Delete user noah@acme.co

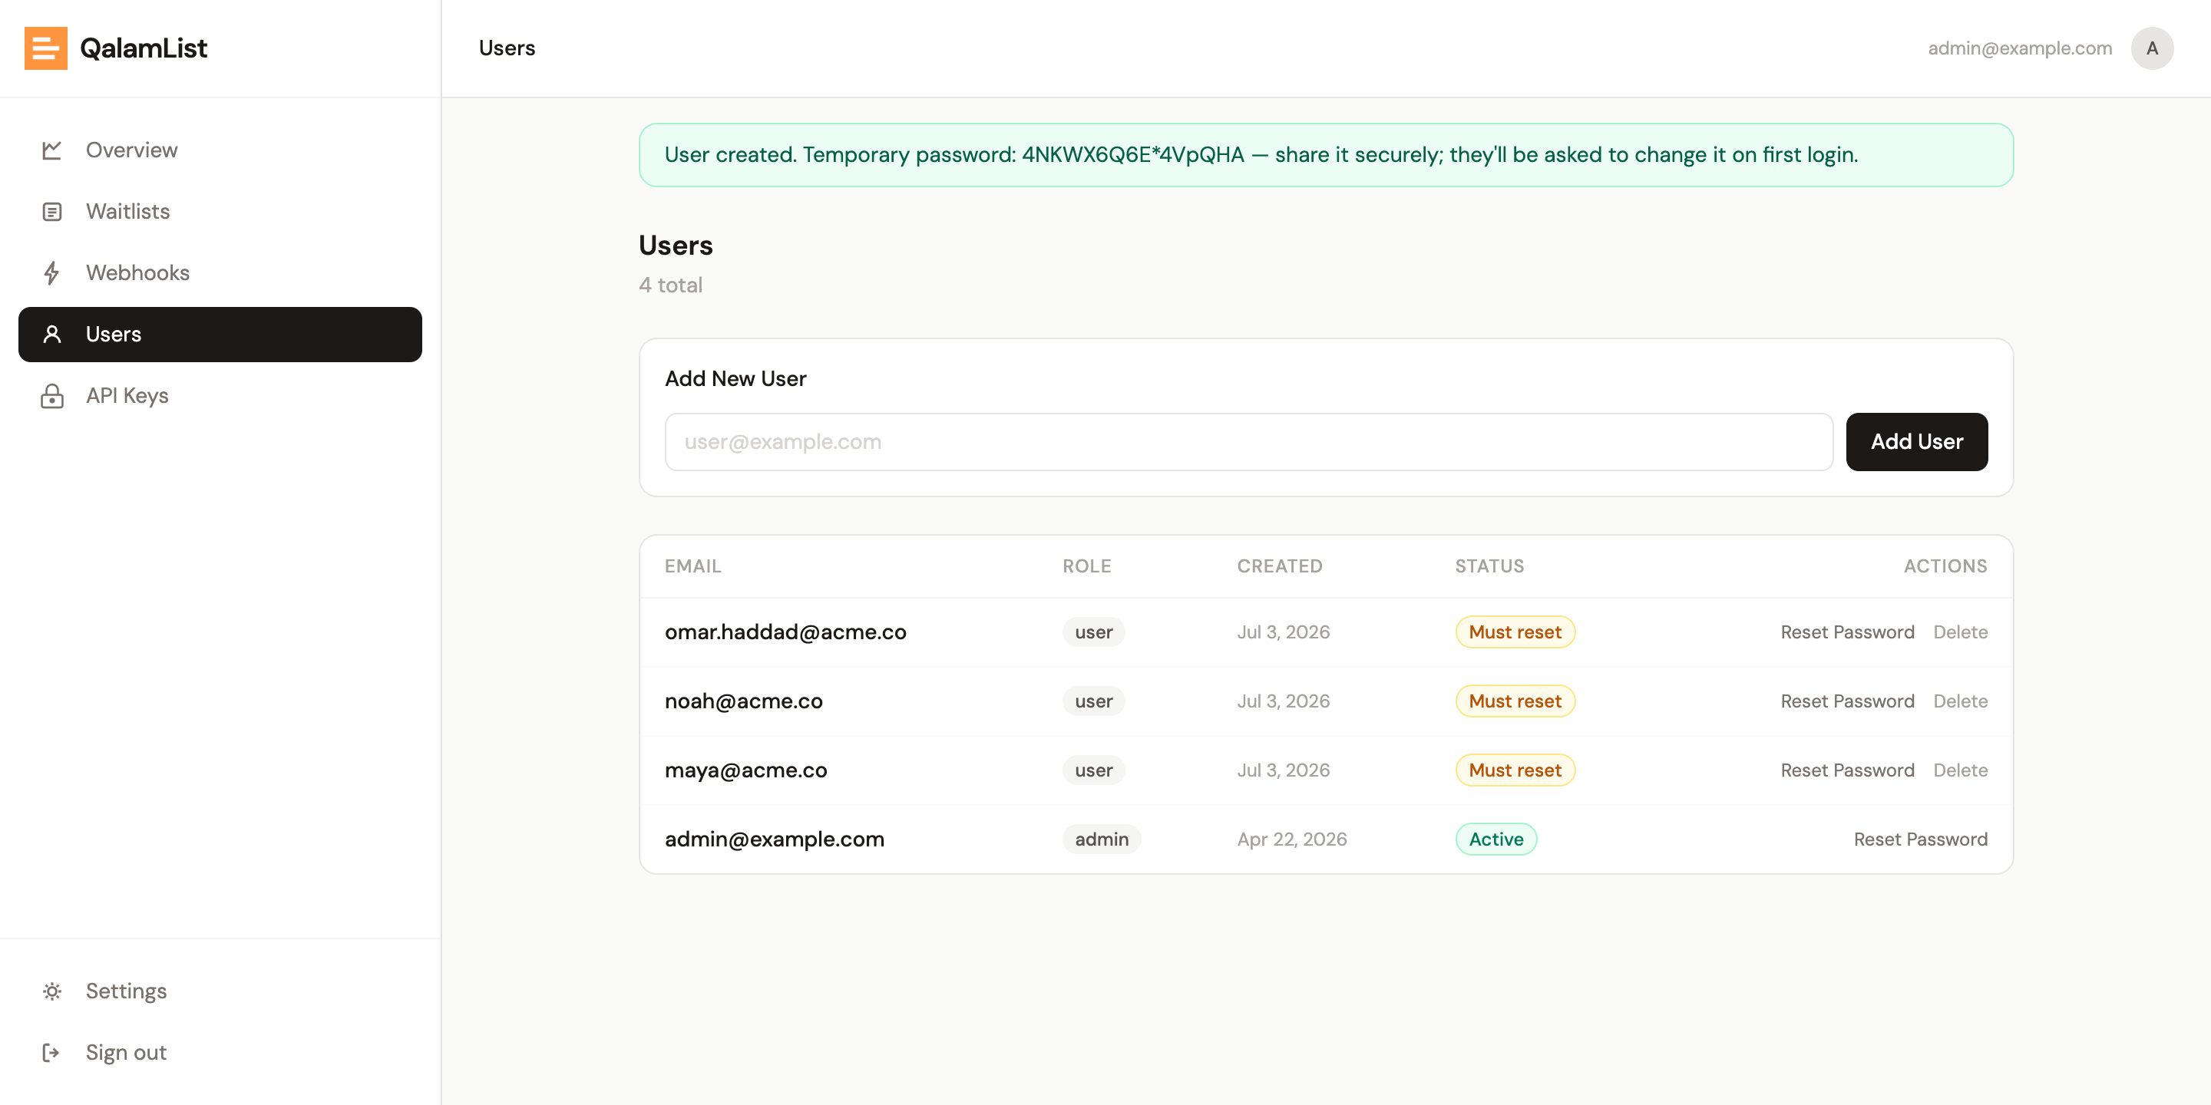click(x=1961, y=701)
